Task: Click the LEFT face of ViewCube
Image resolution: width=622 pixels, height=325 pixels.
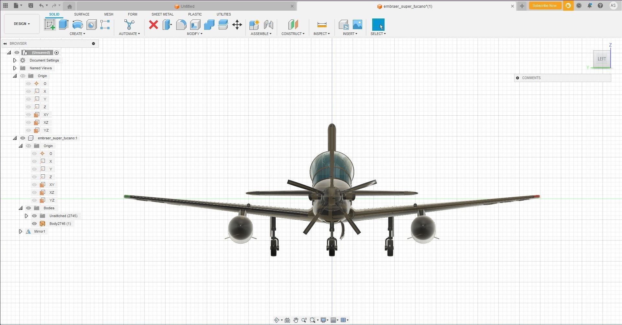Action: click(x=602, y=59)
